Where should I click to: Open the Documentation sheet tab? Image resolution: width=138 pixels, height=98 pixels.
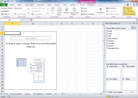point(16,94)
